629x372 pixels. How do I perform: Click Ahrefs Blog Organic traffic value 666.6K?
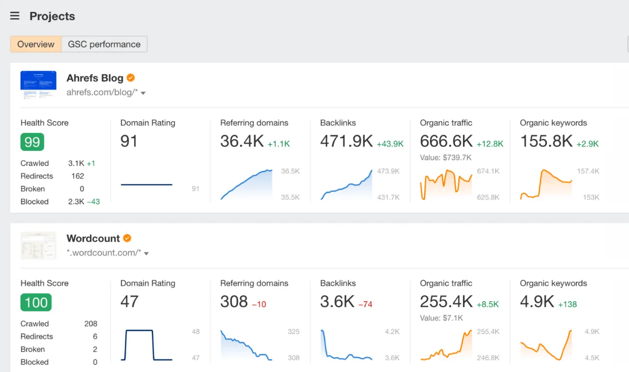pos(446,141)
